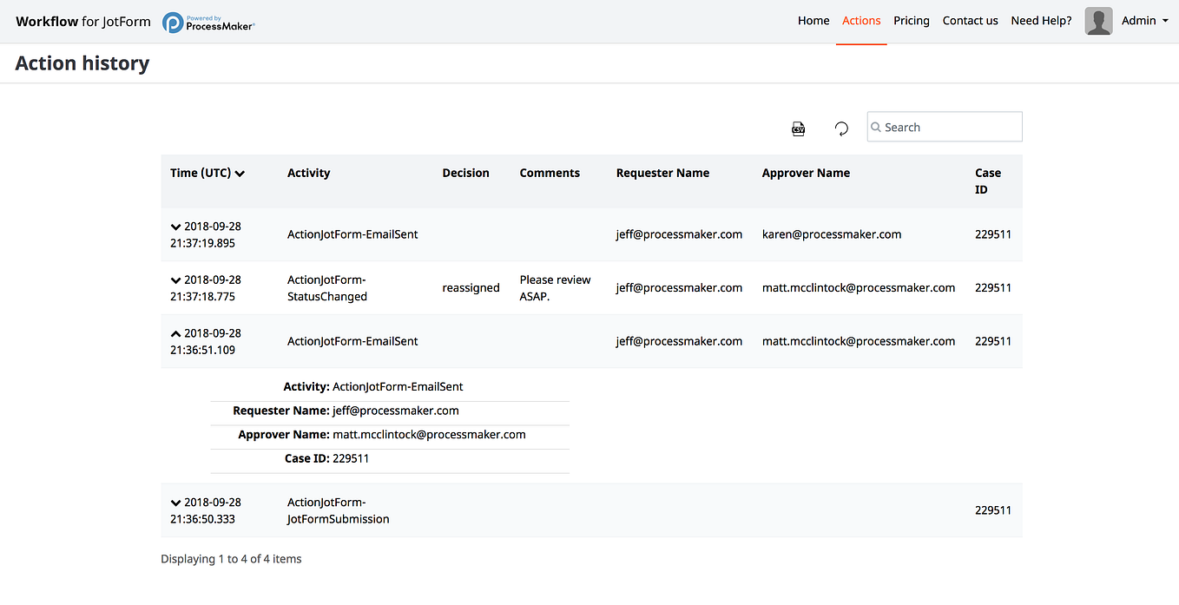Click the down chevron on the 21:37:19.895 row
The image size is (1179, 605).
click(175, 226)
